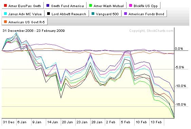The width and height of the screenshot is (191, 129).
Task: Select the 9 Jan date marker
Action: pyautogui.click(x=37, y=122)
